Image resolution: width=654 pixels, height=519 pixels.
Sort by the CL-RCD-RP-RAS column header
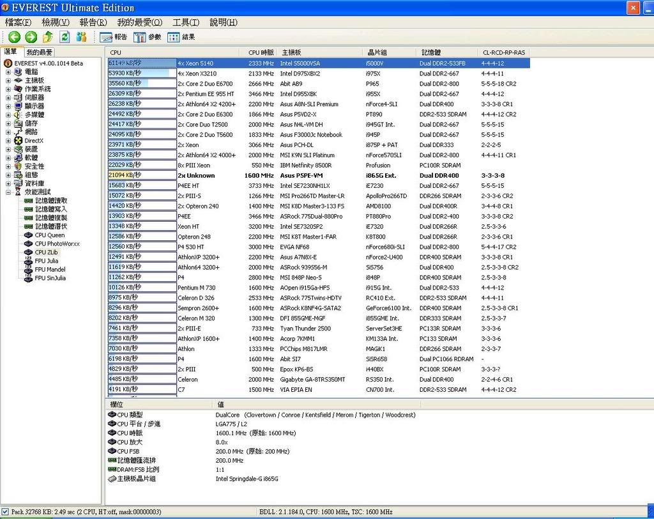504,52
